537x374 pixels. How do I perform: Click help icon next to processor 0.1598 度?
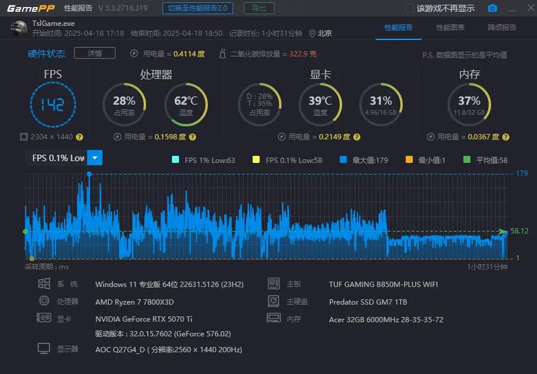click(192, 137)
